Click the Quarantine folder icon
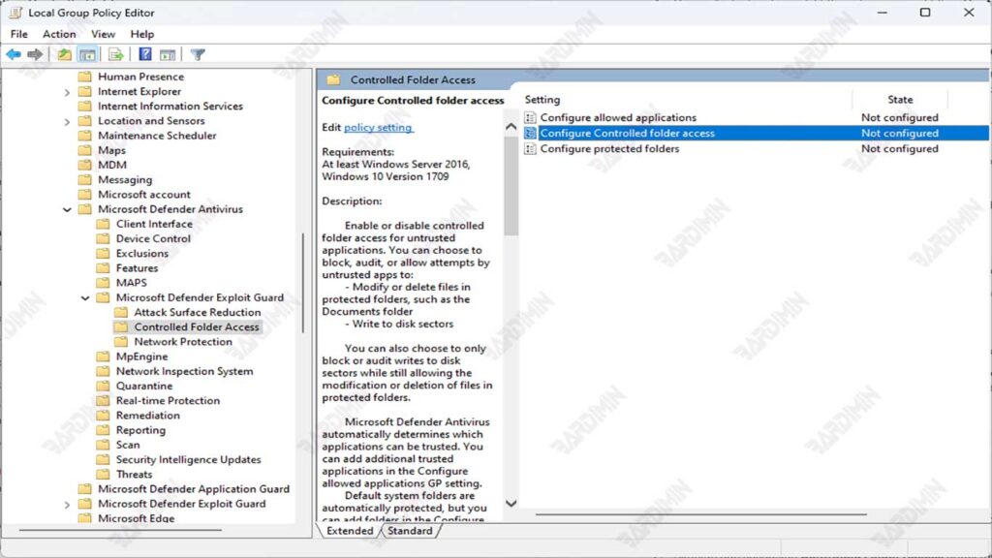The height and width of the screenshot is (558, 992). [103, 386]
